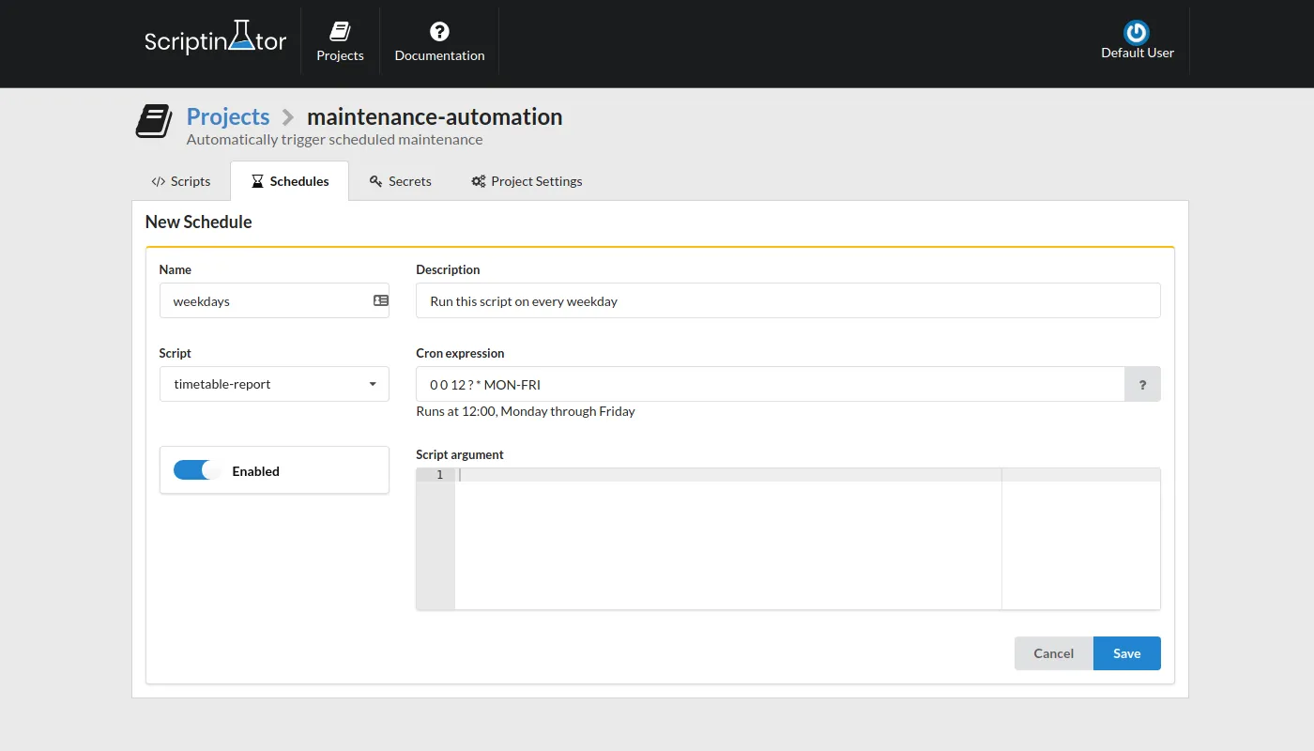Click the cron expression help question mark
Image resolution: width=1314 pixels, height=751 pixels.
click(1142, 384)
